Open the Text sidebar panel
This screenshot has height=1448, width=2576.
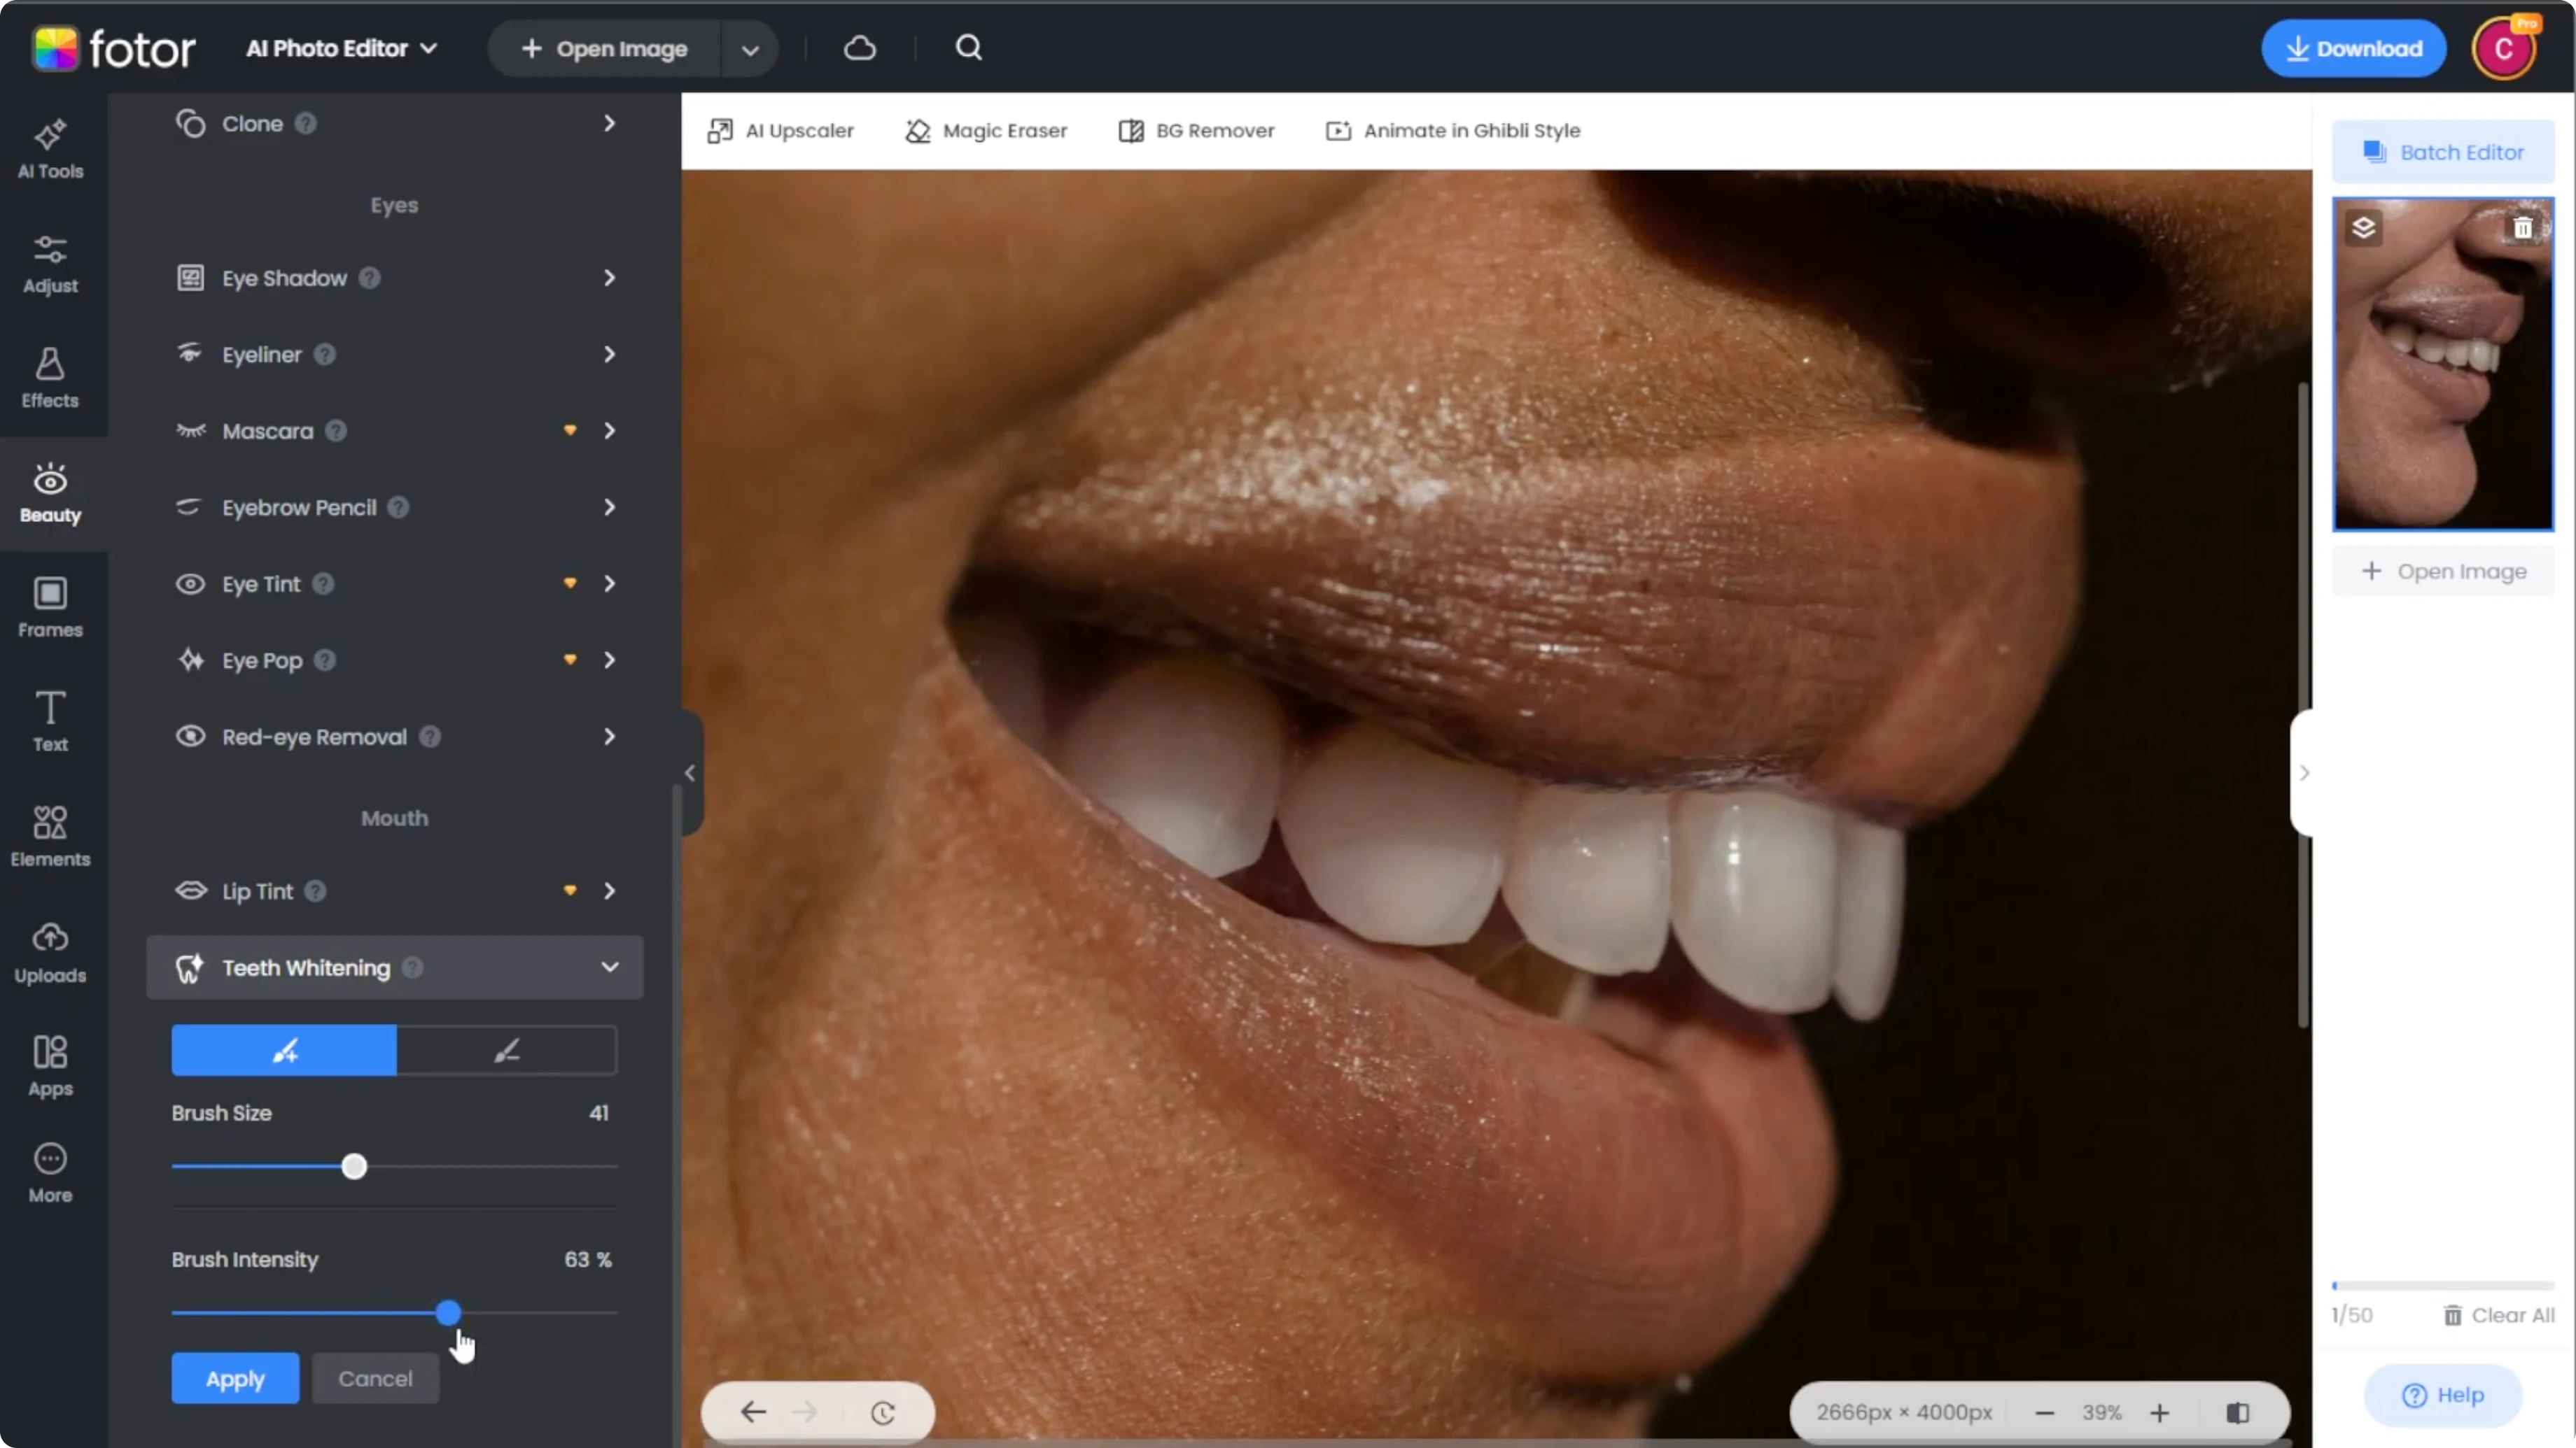pos(50,723)
